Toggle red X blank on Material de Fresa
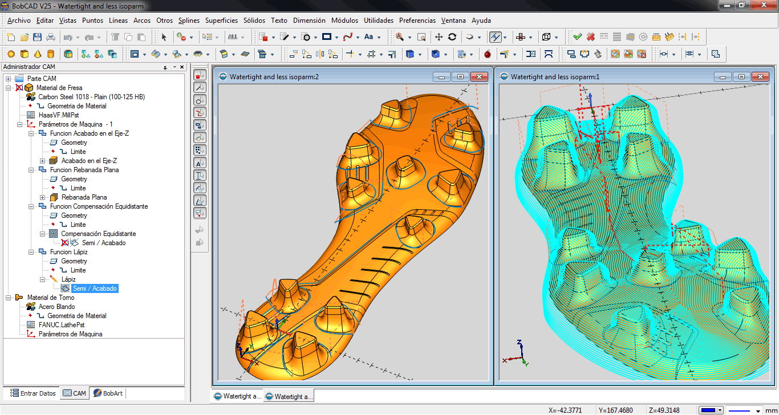This screenshot has width=779, height=415. 19,88
